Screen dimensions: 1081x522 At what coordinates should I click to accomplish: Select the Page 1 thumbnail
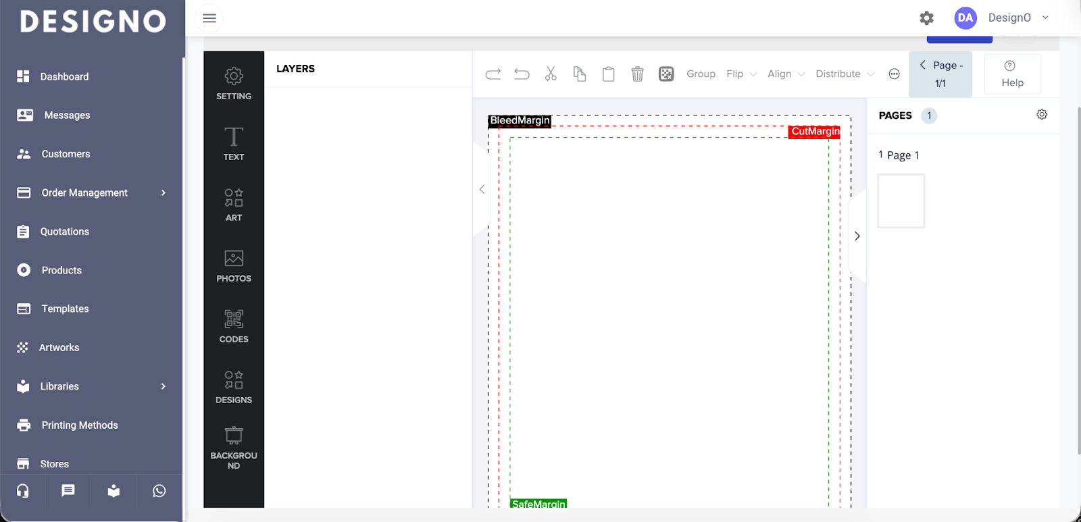[x=901, y=201]
